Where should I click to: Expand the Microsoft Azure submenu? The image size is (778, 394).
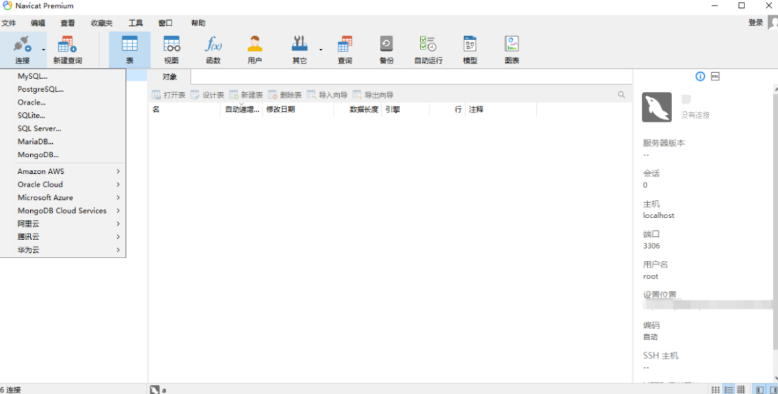(x=63, y=198)
